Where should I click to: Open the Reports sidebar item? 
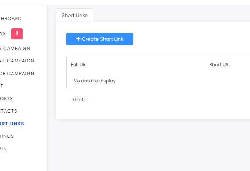(6, 99)
